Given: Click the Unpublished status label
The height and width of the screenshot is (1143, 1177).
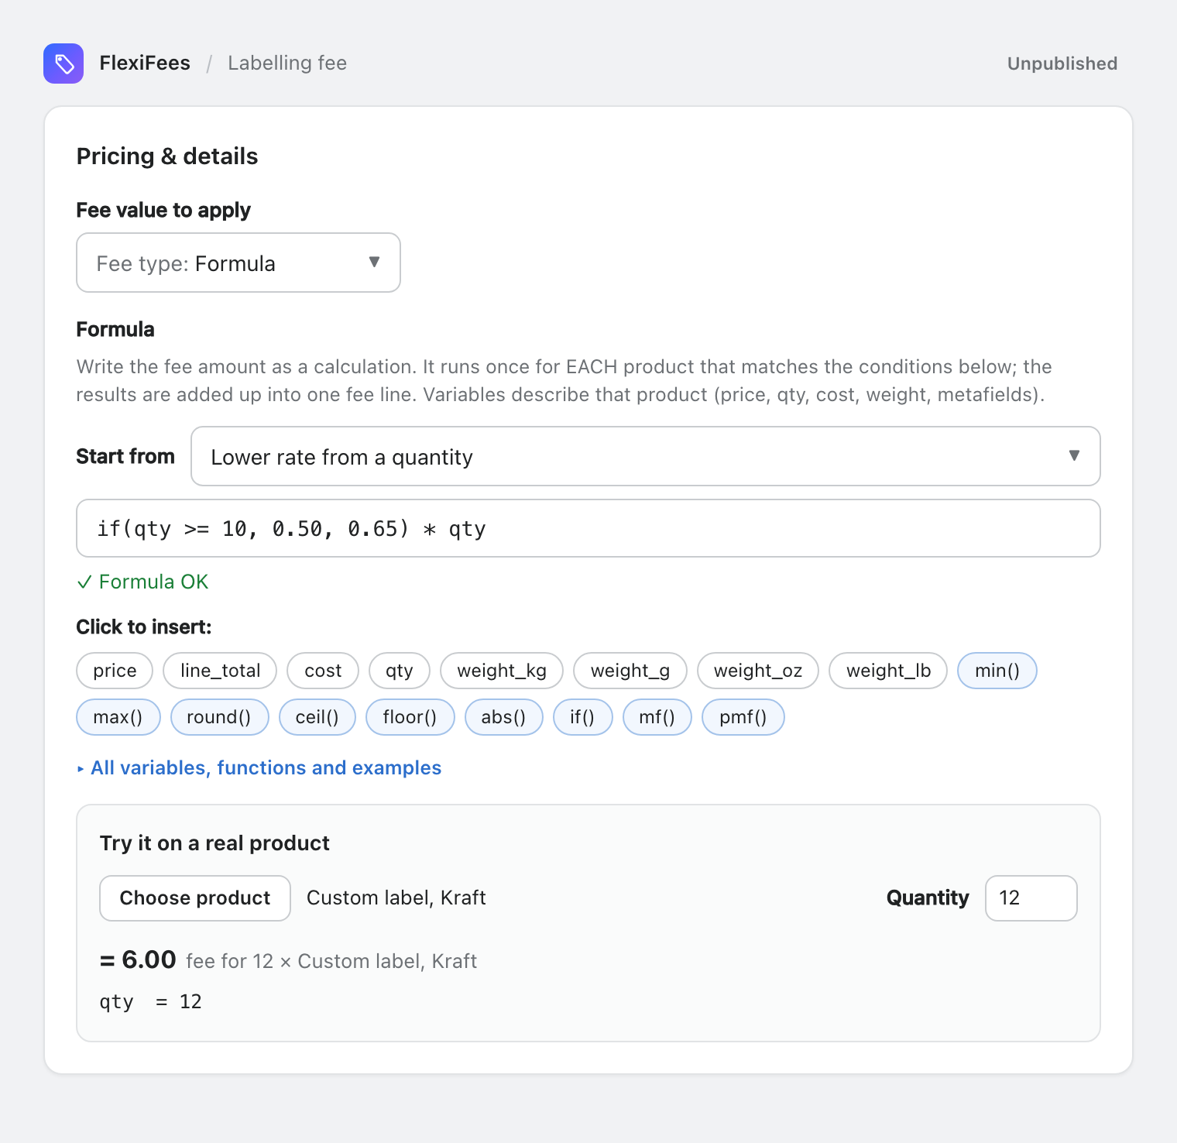Looking at the screenshot, I should tap(1062, 63).
